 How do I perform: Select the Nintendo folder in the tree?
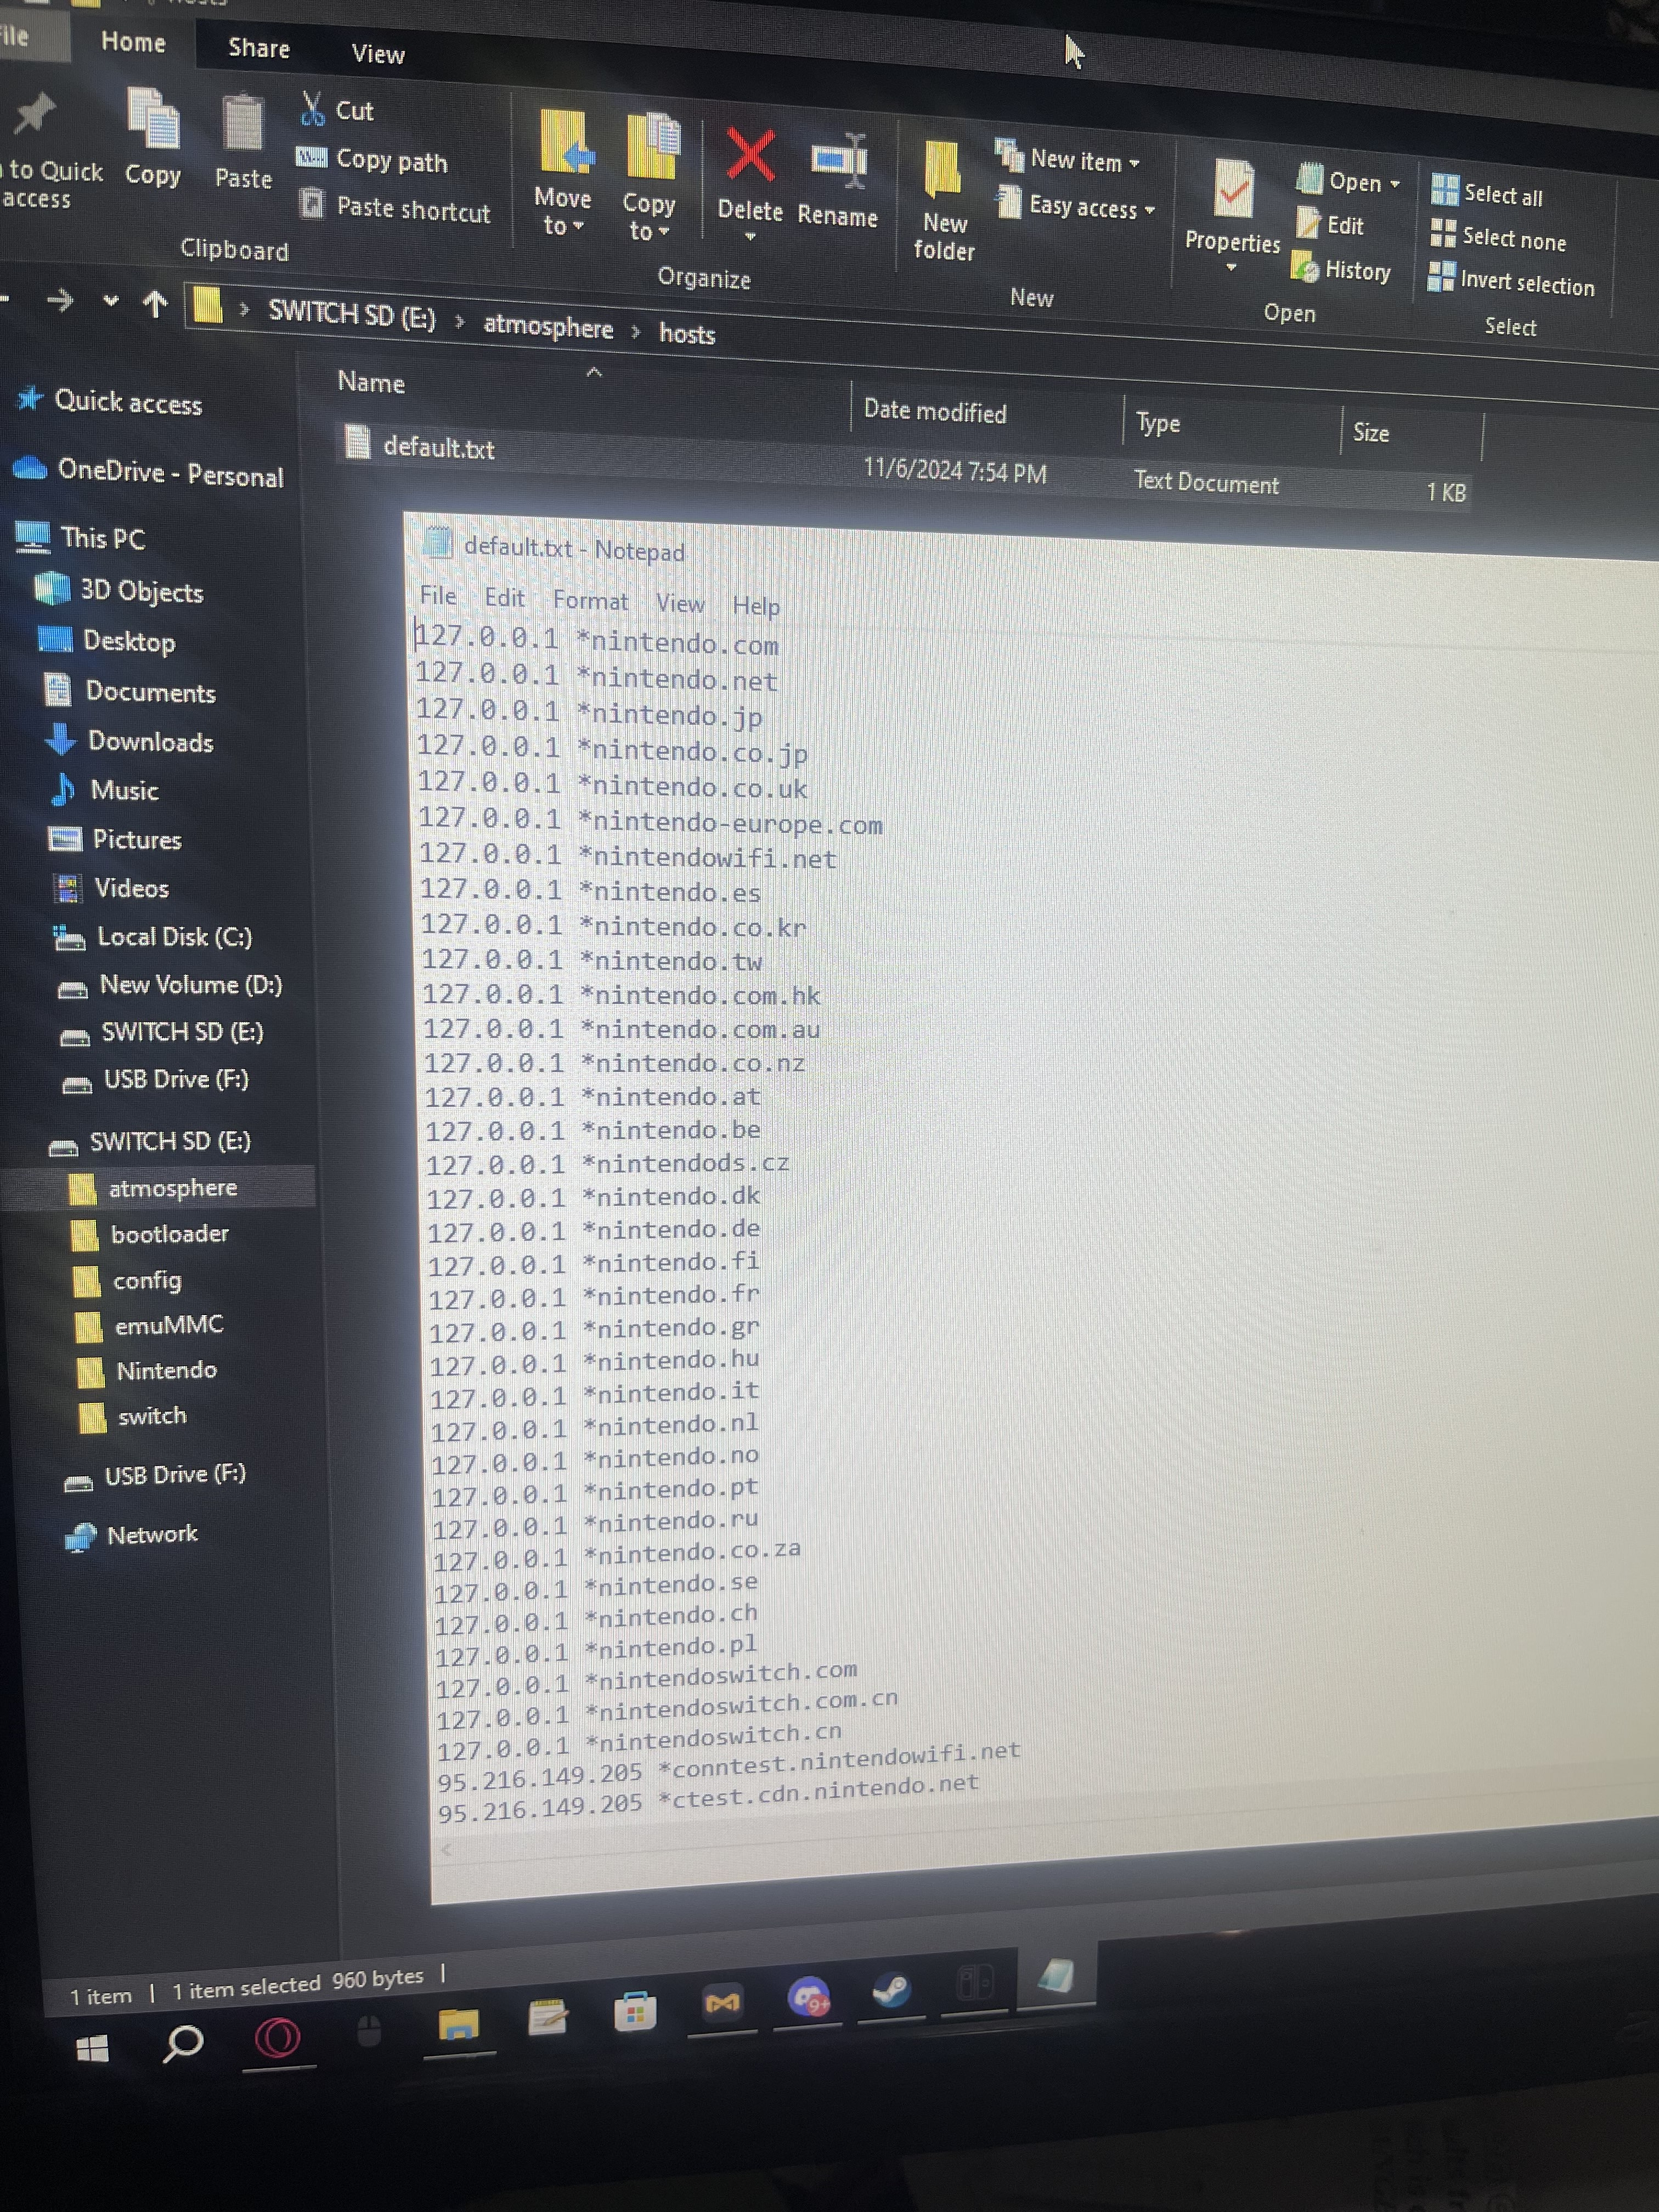tap(166, 1370)
